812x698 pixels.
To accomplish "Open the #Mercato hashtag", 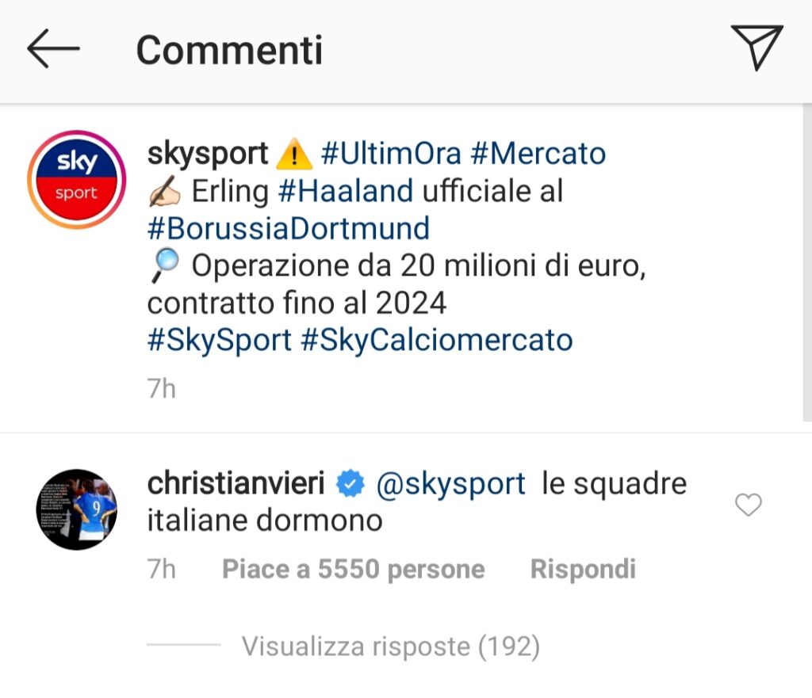I will click(538, 154).
